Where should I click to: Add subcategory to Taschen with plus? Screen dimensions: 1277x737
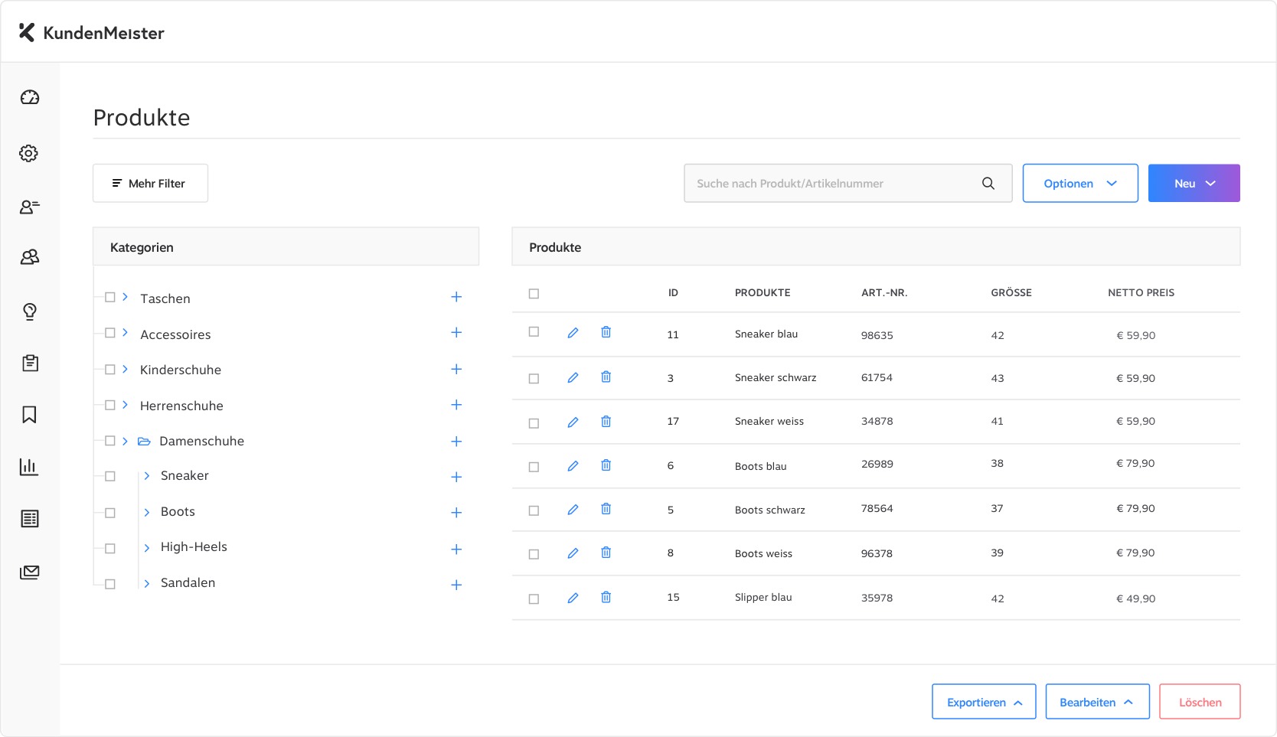pos(456,297)
